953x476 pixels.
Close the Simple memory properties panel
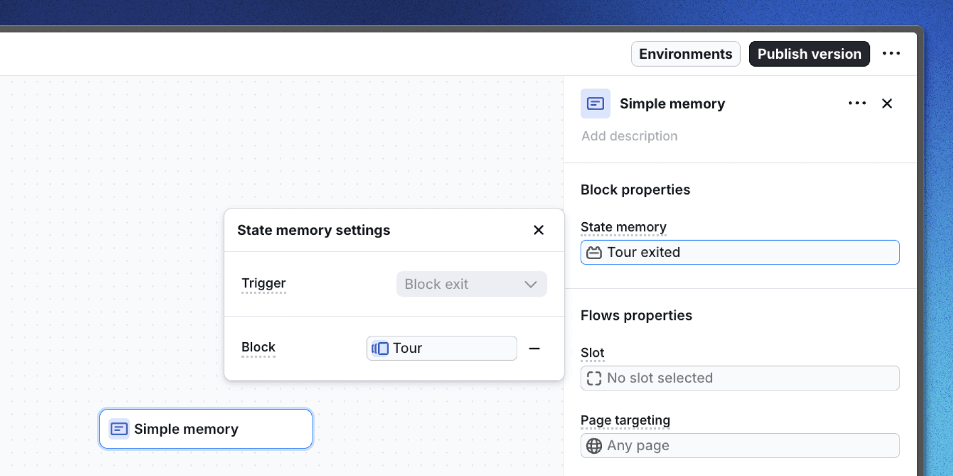pos(887,104)
